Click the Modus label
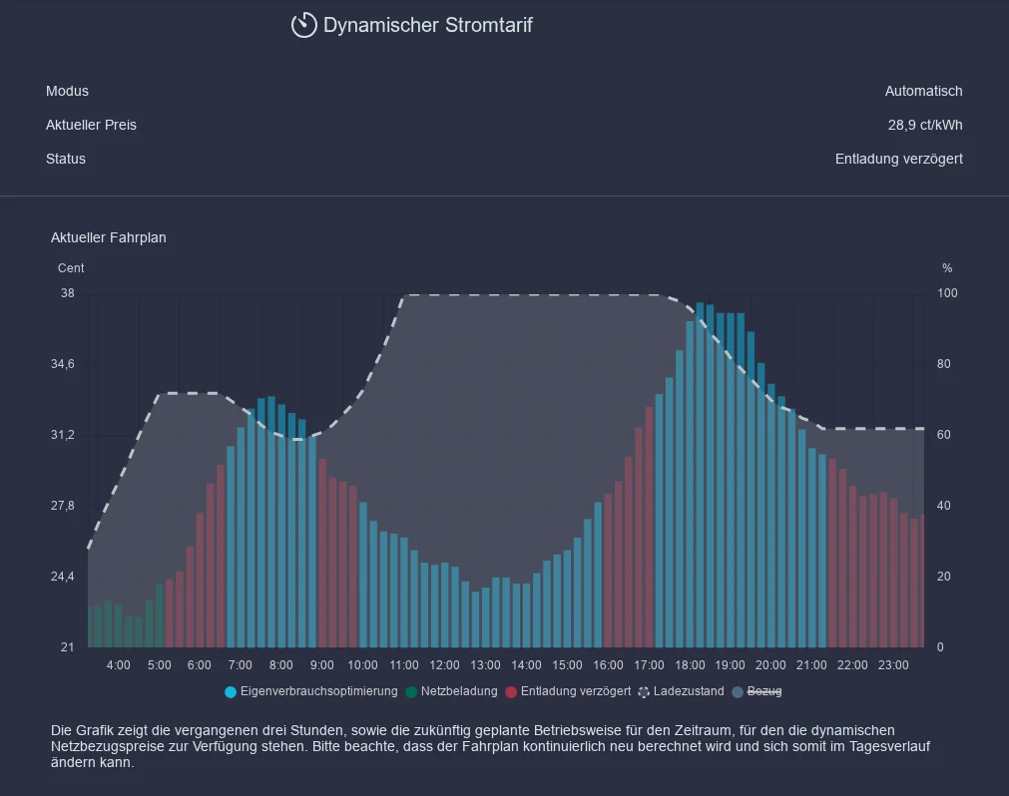This screenshot has height=796, width=1009. (x=67, y=92)
